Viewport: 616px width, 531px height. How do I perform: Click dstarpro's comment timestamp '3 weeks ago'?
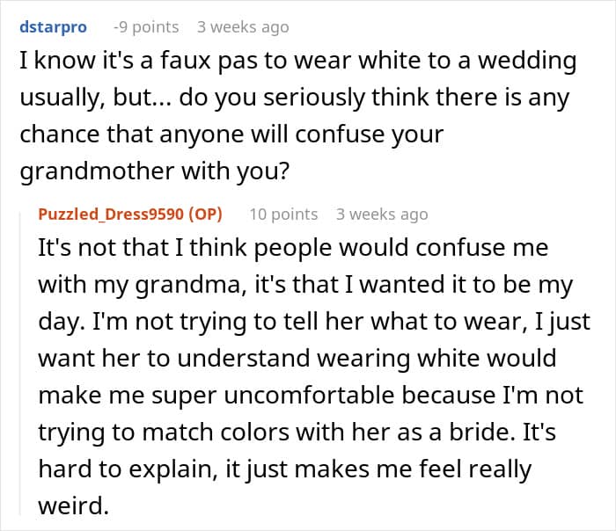point(243,27)
